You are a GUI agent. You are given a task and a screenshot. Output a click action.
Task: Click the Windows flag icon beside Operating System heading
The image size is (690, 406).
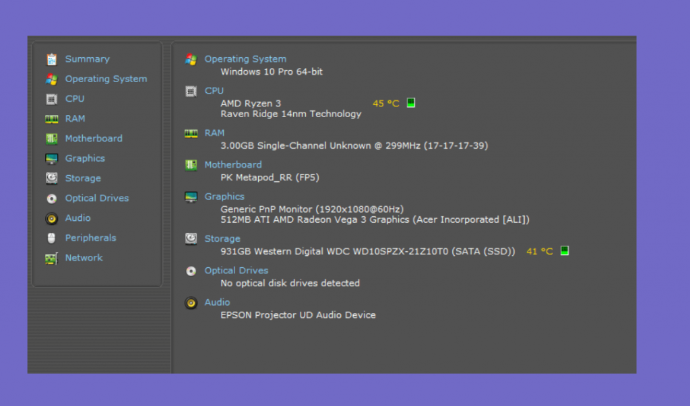pos(191,59)
